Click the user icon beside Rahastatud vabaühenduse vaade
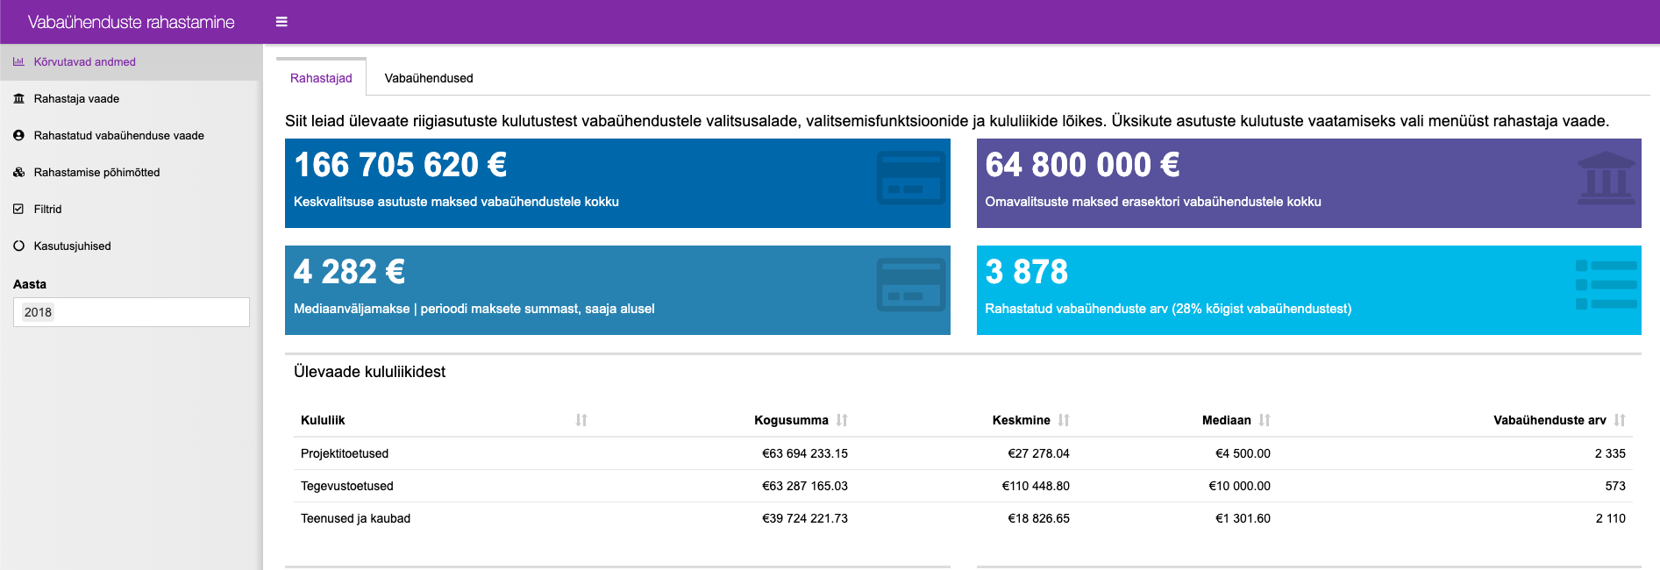This screenshot has height=570, width=1660. tap(18, 135)
